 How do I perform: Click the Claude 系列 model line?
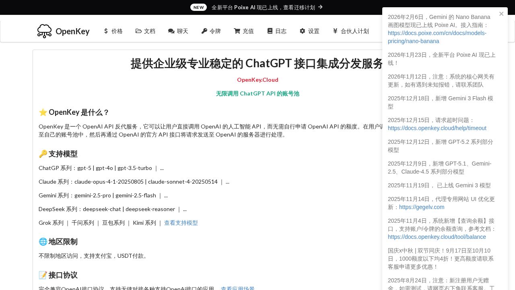coord(134,182)
